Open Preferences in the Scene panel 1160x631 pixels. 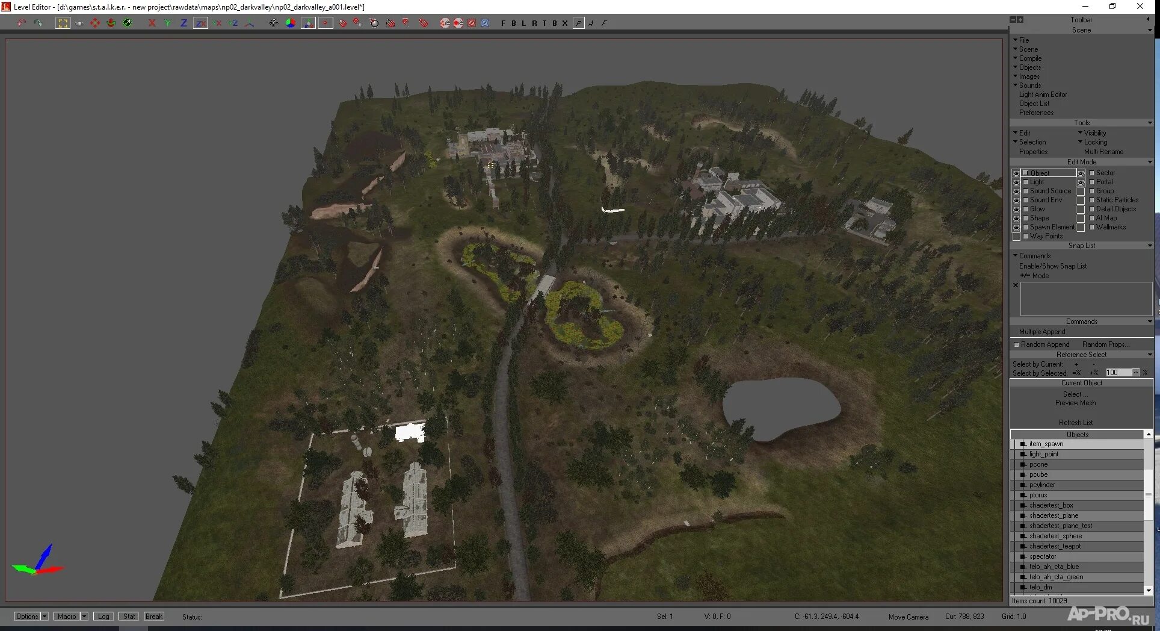click(1036, 113)
